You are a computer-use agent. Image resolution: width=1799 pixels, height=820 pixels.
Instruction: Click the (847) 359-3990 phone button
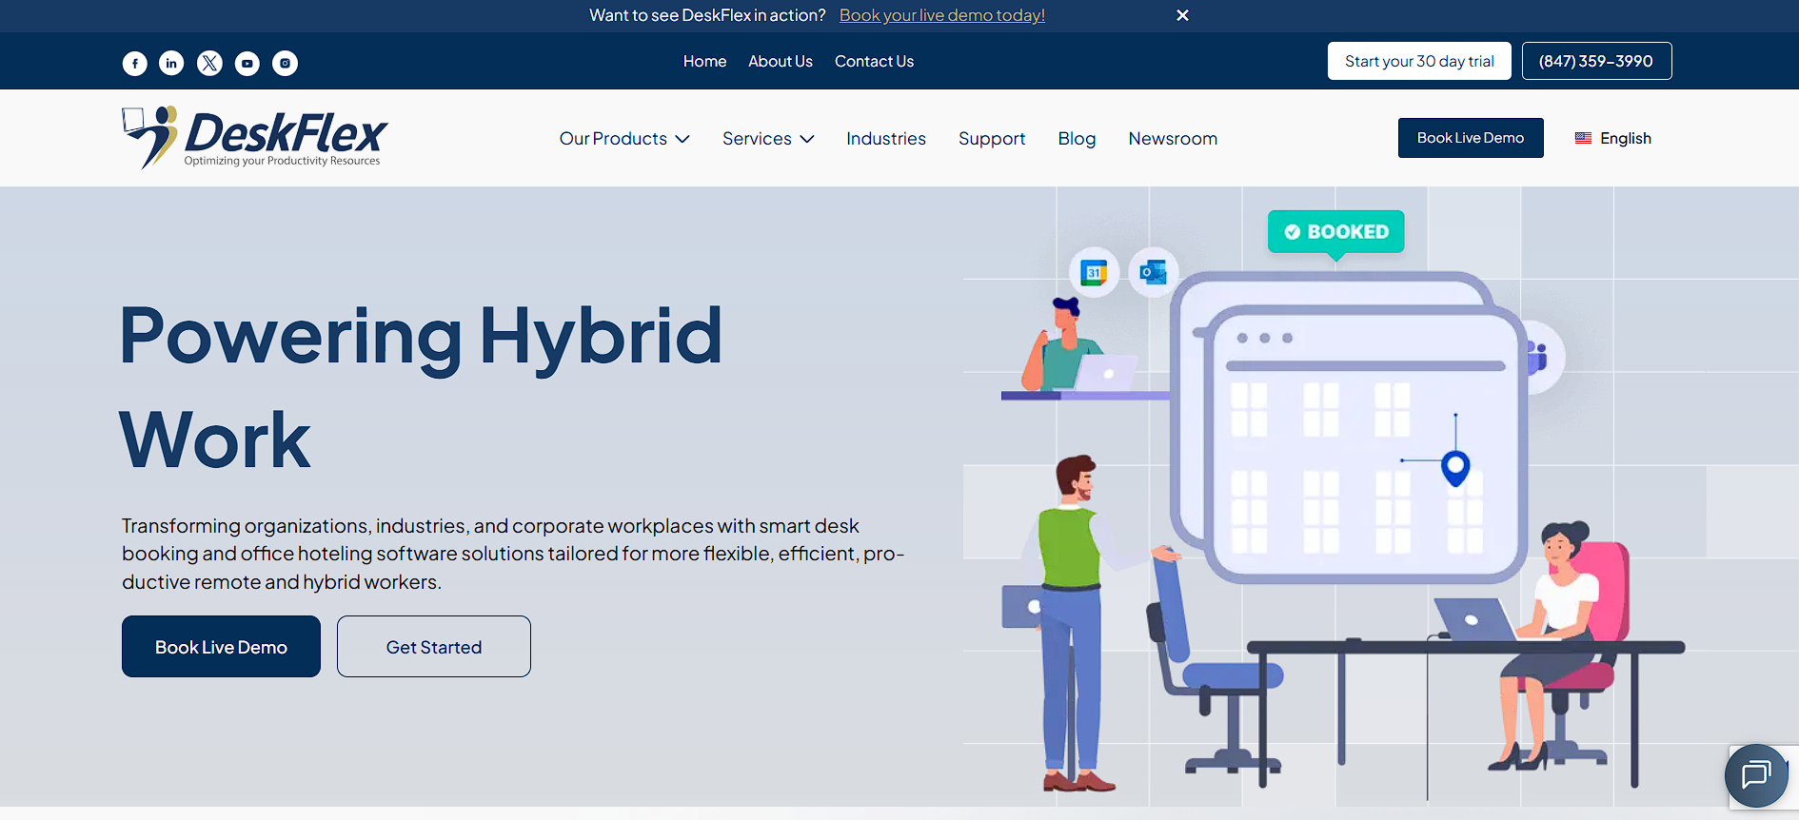(1596, 61)
